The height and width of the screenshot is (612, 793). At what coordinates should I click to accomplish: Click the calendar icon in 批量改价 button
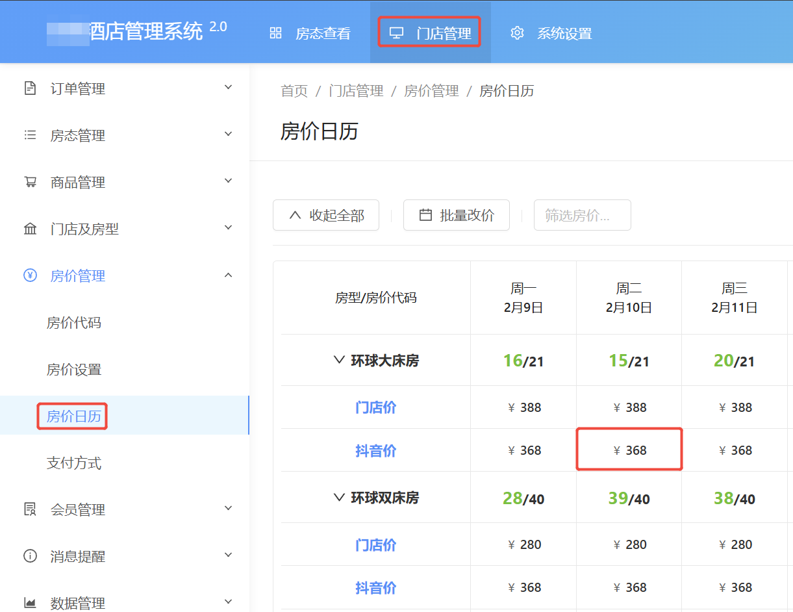[425, 215]
